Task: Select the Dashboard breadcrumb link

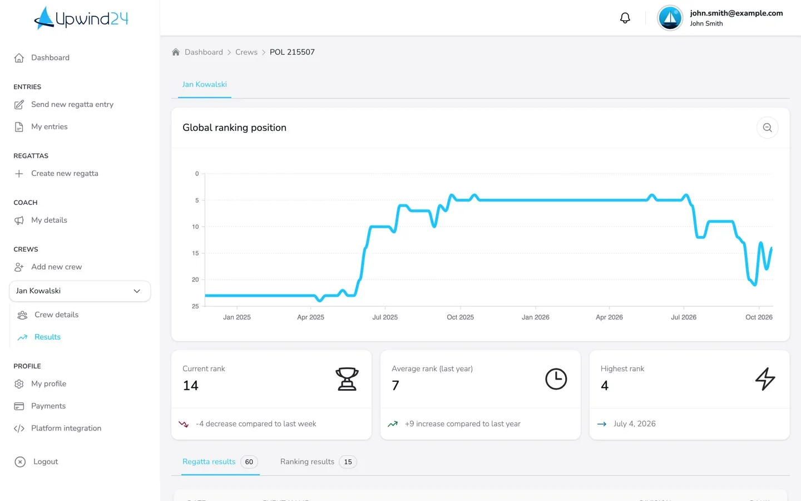Action: tap(204, 52)
